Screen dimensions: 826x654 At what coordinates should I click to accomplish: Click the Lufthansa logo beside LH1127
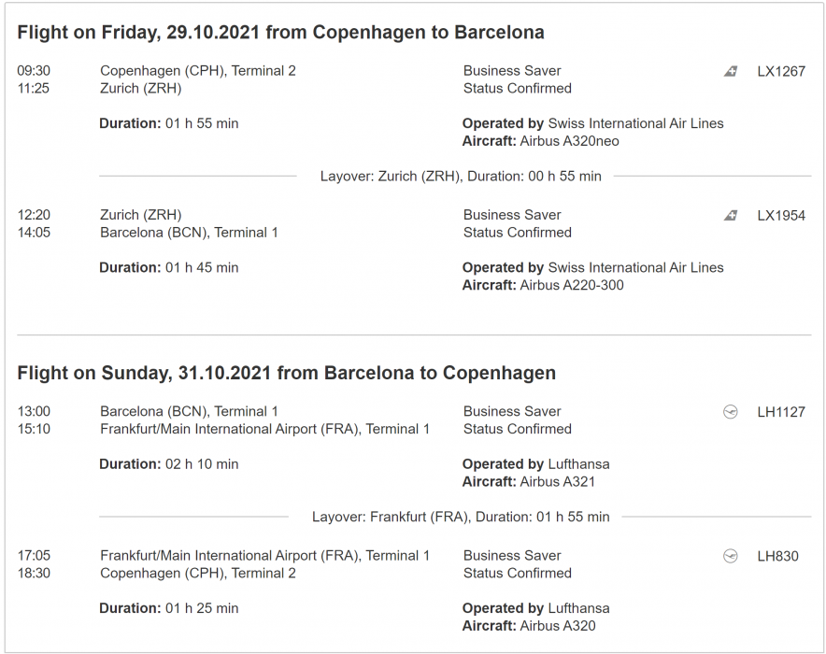point(731,412)
